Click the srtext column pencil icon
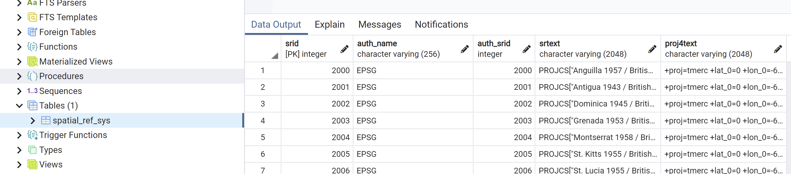 652,49
